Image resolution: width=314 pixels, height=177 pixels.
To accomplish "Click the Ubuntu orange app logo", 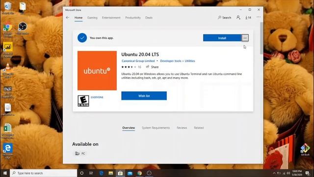I will coord(97,71).
